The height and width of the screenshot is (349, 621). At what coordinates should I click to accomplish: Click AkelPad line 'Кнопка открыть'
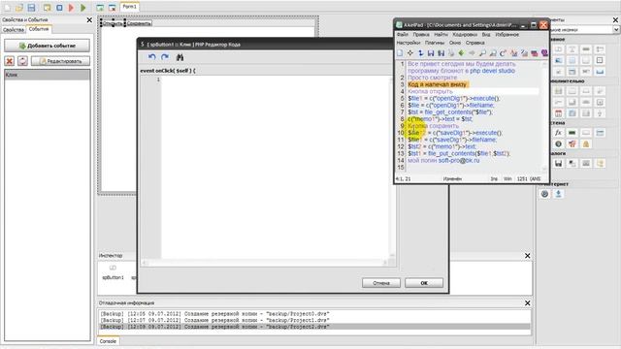point(430,91)
